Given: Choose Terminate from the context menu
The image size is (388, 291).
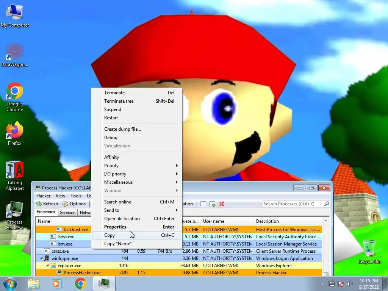Looking at the screenshot, I should click(x=136, y=93).
